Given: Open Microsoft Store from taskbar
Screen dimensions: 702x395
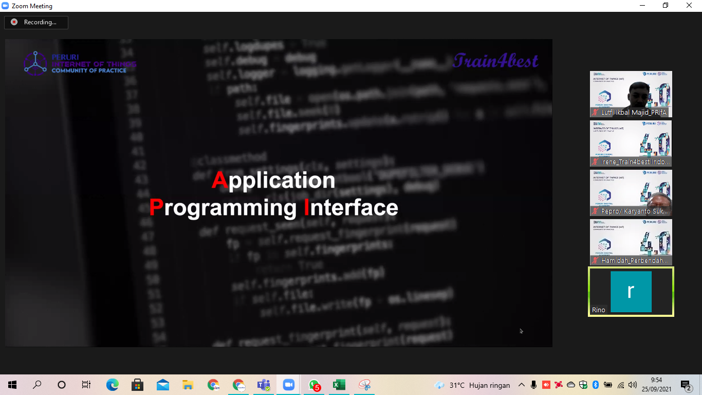Looking at the screenshot, I should [138, 385].
